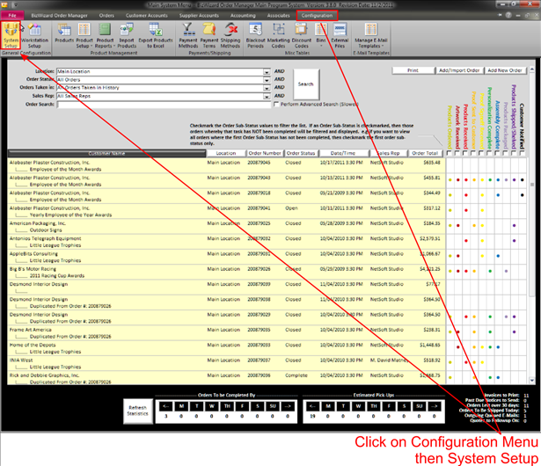Expand the Location dropdown
The height and width of the screenshot is (466, 541).
[x=267, y=69]
